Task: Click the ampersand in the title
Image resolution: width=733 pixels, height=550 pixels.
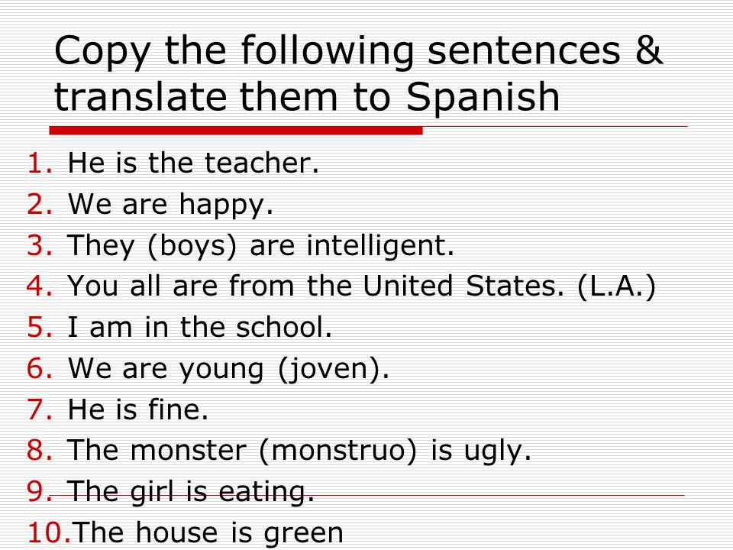Action: click(x=649, y=50)
